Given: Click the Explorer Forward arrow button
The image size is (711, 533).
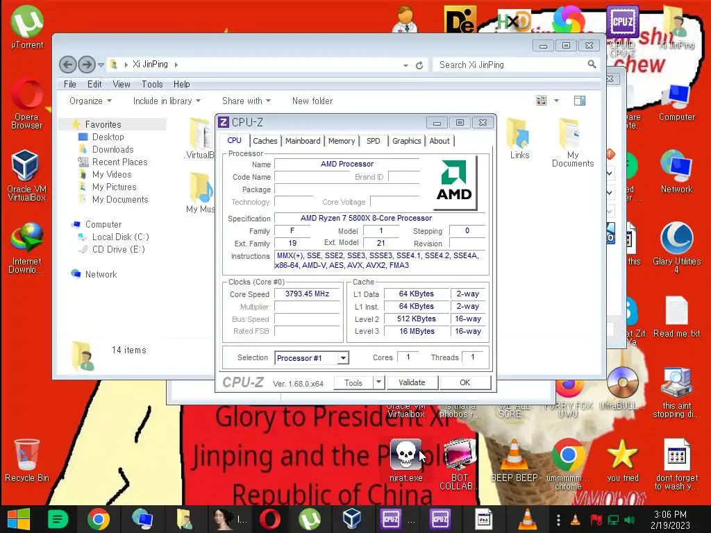Looking at the screenshot, I should (86, 65).
